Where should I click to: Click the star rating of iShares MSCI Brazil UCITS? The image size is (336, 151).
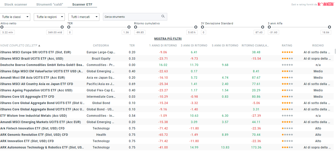[287, 58]
